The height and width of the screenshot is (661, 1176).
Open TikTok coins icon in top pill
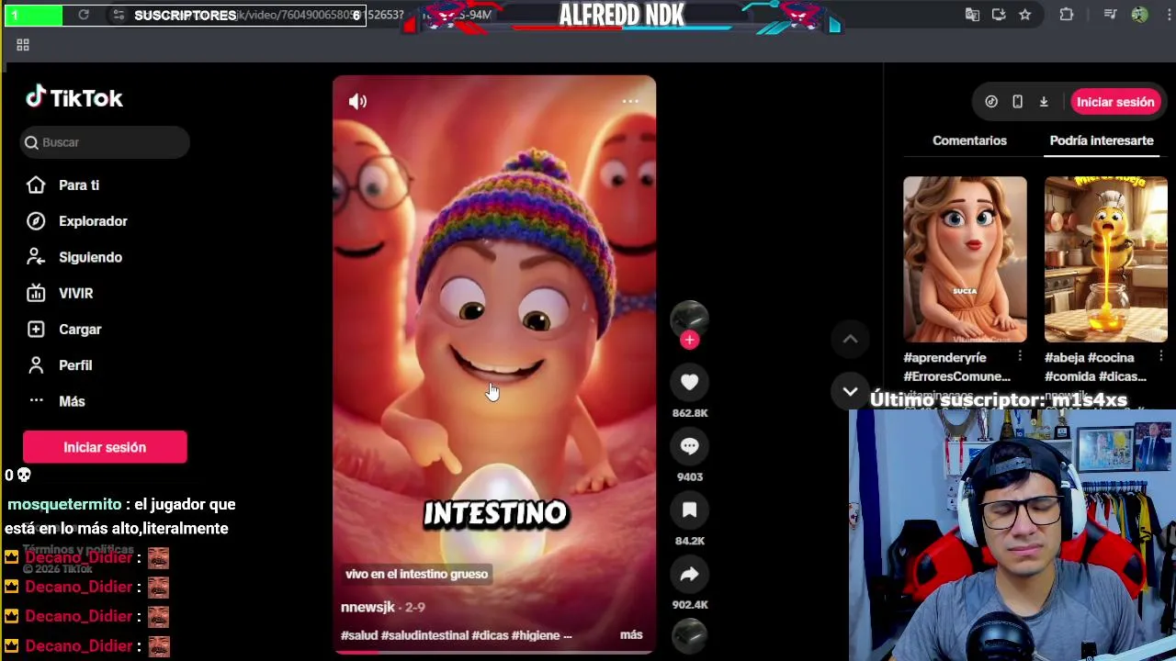(x=991, y=102)
